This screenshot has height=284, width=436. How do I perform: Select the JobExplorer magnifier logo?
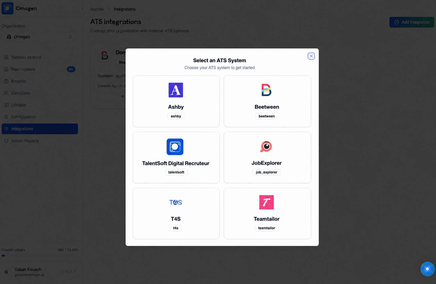coord(266,146)
